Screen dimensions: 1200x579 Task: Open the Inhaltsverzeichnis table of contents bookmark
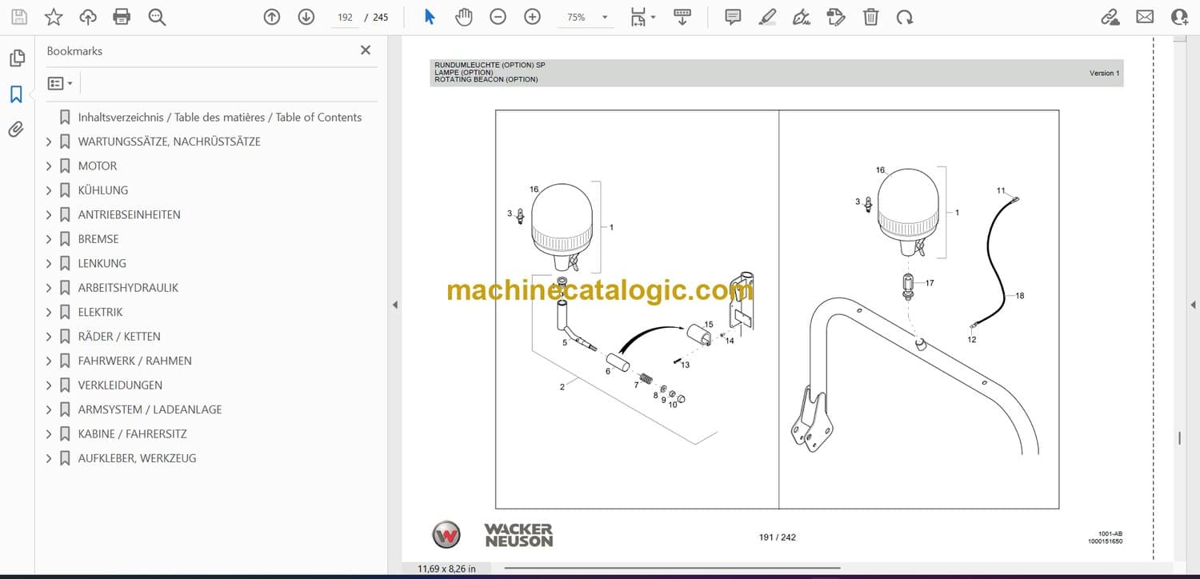219,118
